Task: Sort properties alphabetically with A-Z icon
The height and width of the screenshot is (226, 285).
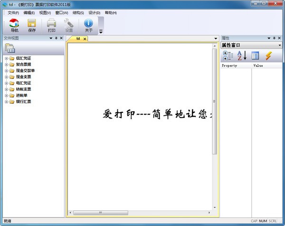Action: click(x=242, y=56)
